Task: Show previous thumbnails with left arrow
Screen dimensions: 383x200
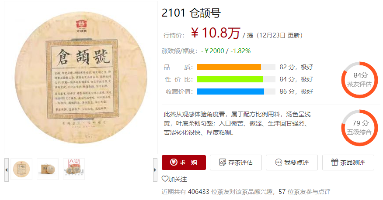Action: [7, 170]
